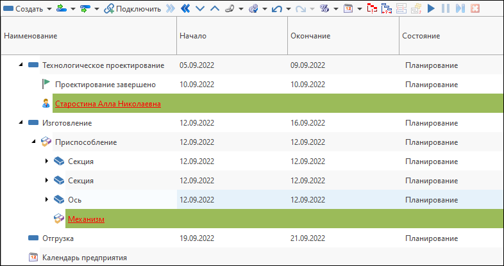Click the assembly icon beside Механизм
Image resolution: width=504 pixels, height=266 pixels.
pyautogui.click(x=59, y=219)
